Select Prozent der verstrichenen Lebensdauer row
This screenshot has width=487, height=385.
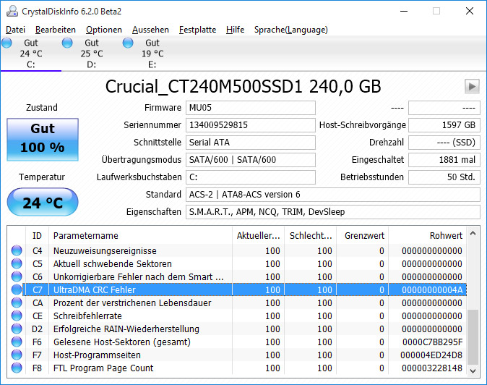237,303
